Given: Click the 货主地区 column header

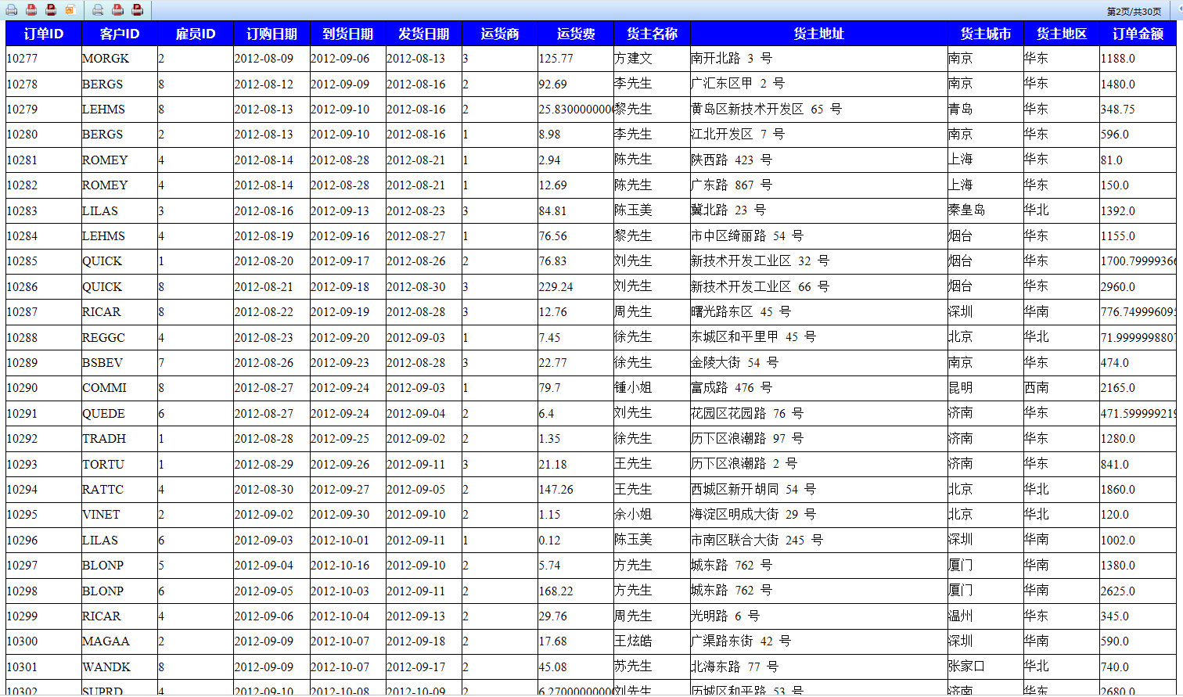Looking at the screenshot, I should tap(1062, 34).
